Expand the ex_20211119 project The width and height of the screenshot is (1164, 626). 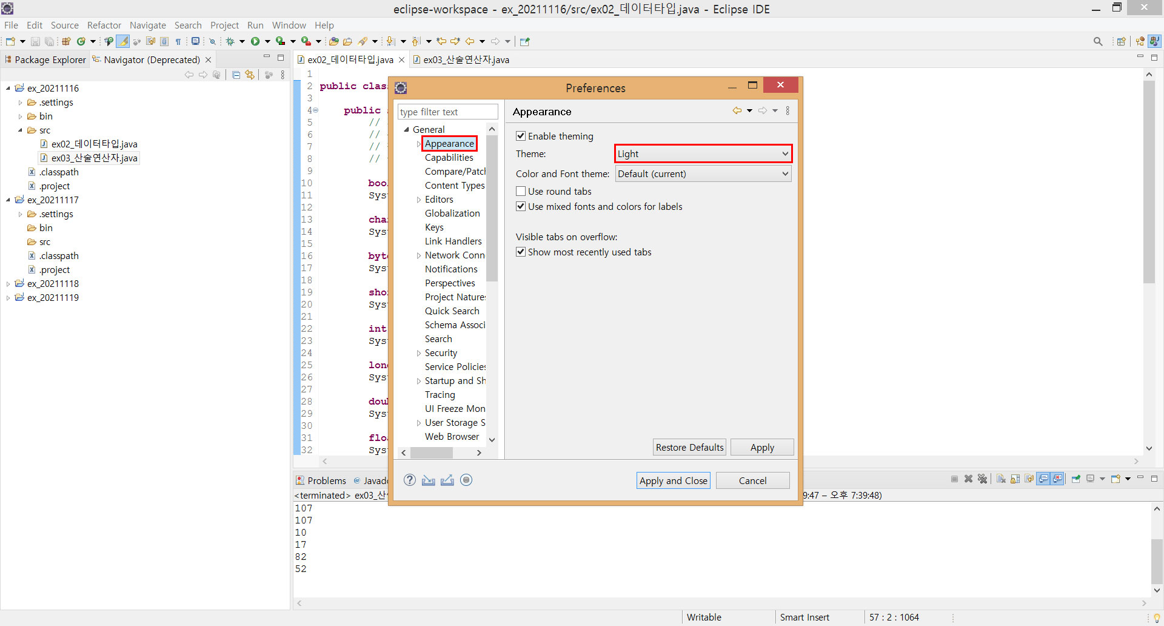point(8,298)
